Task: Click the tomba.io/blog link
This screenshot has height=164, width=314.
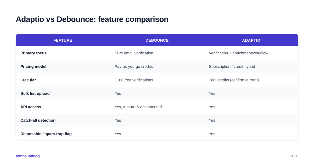Action: (28, 156)
